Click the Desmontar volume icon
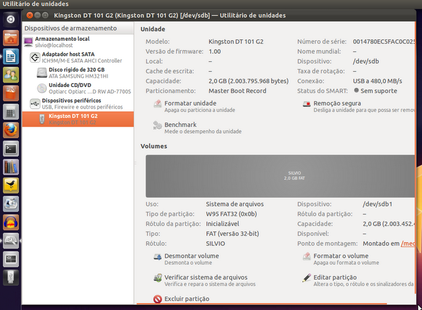 click(157, 258)
